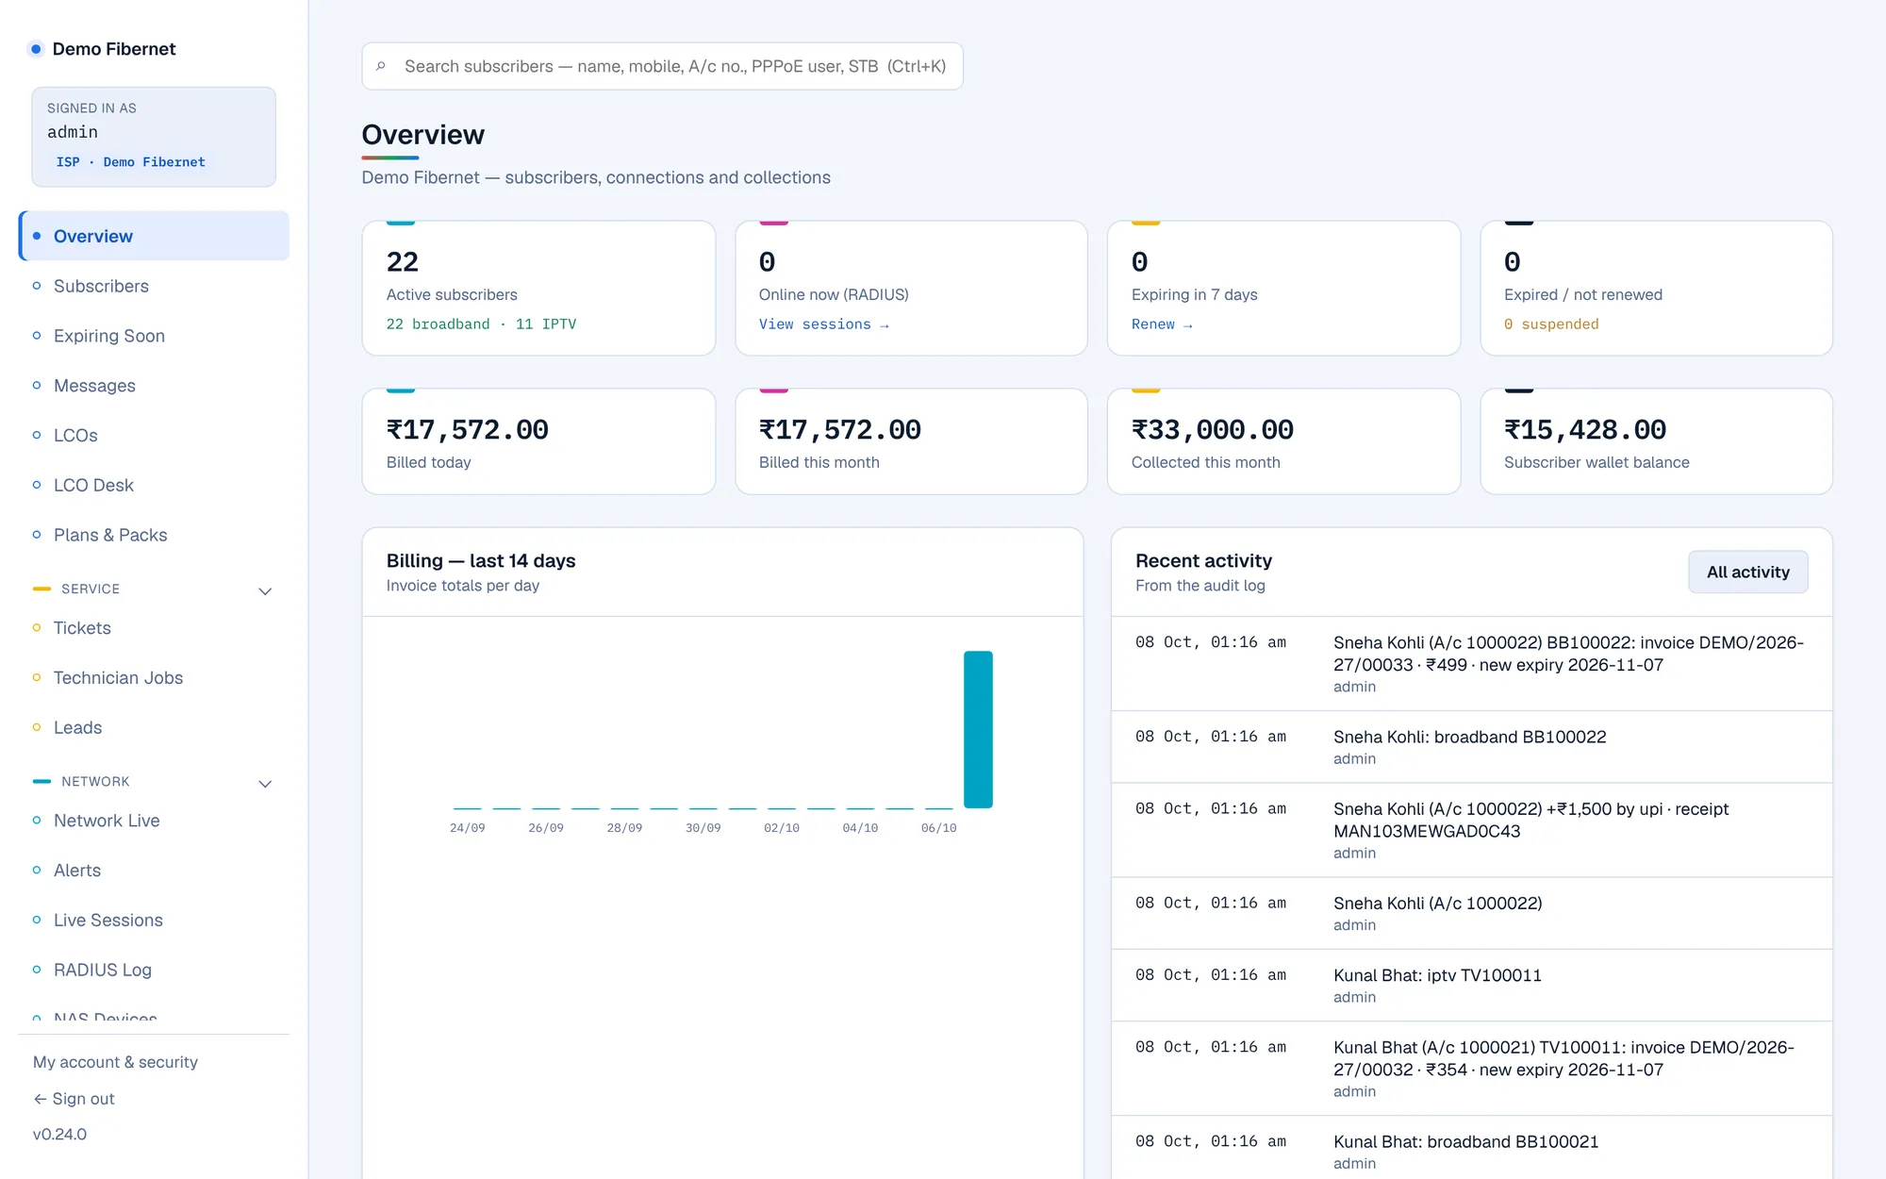Click 'Sneha Kohli: broadband BB100022' activity entry

1471,746
